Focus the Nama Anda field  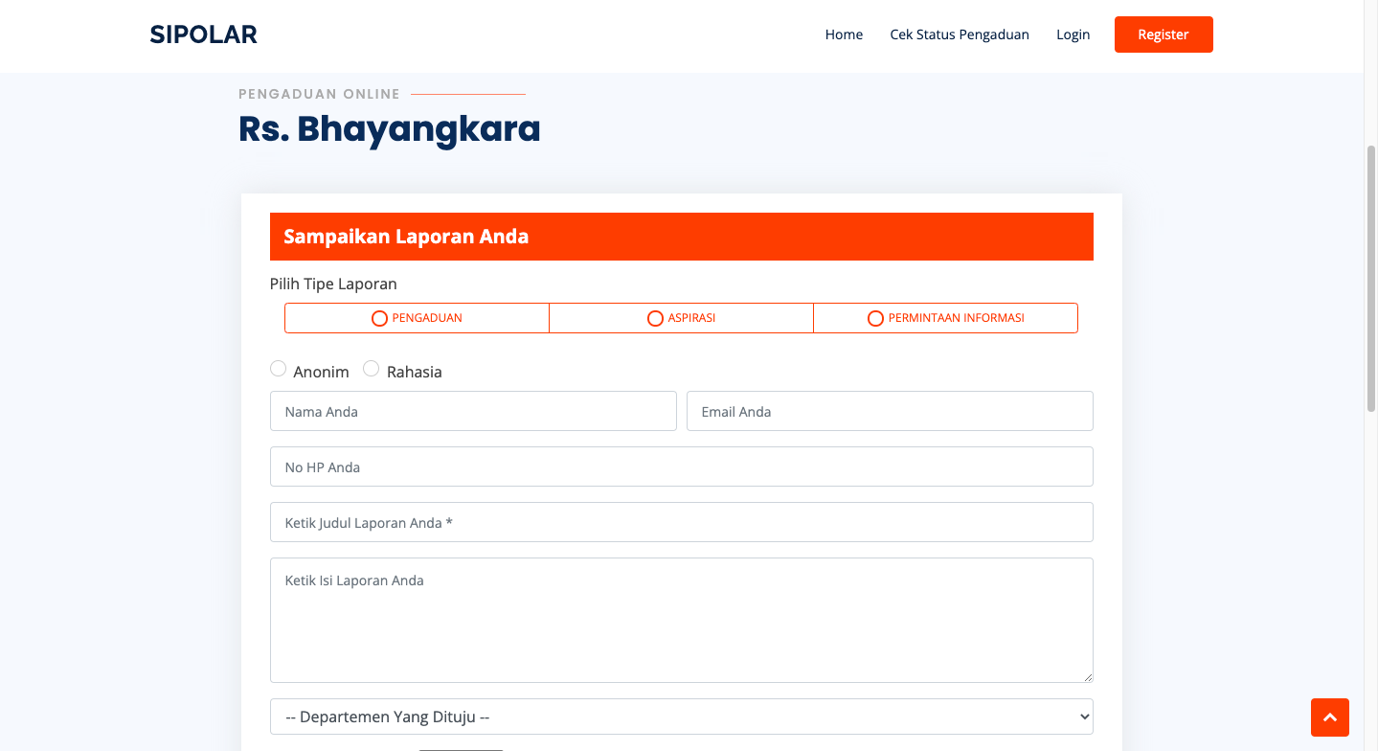[473, 411]
